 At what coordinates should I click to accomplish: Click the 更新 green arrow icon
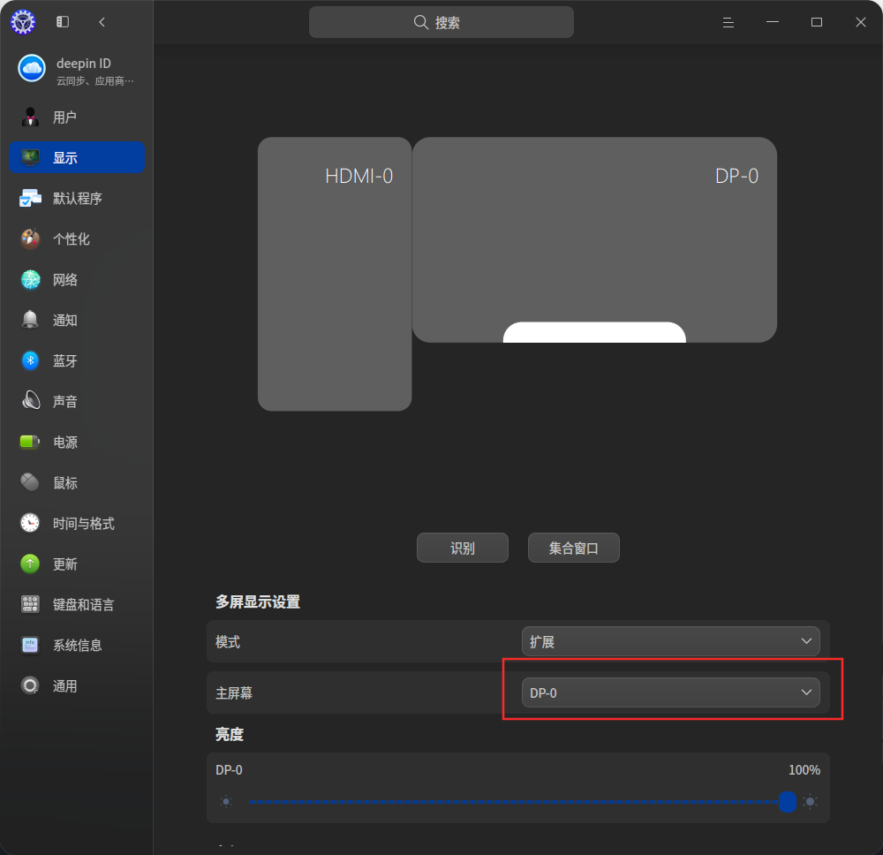tap(30, 564)
